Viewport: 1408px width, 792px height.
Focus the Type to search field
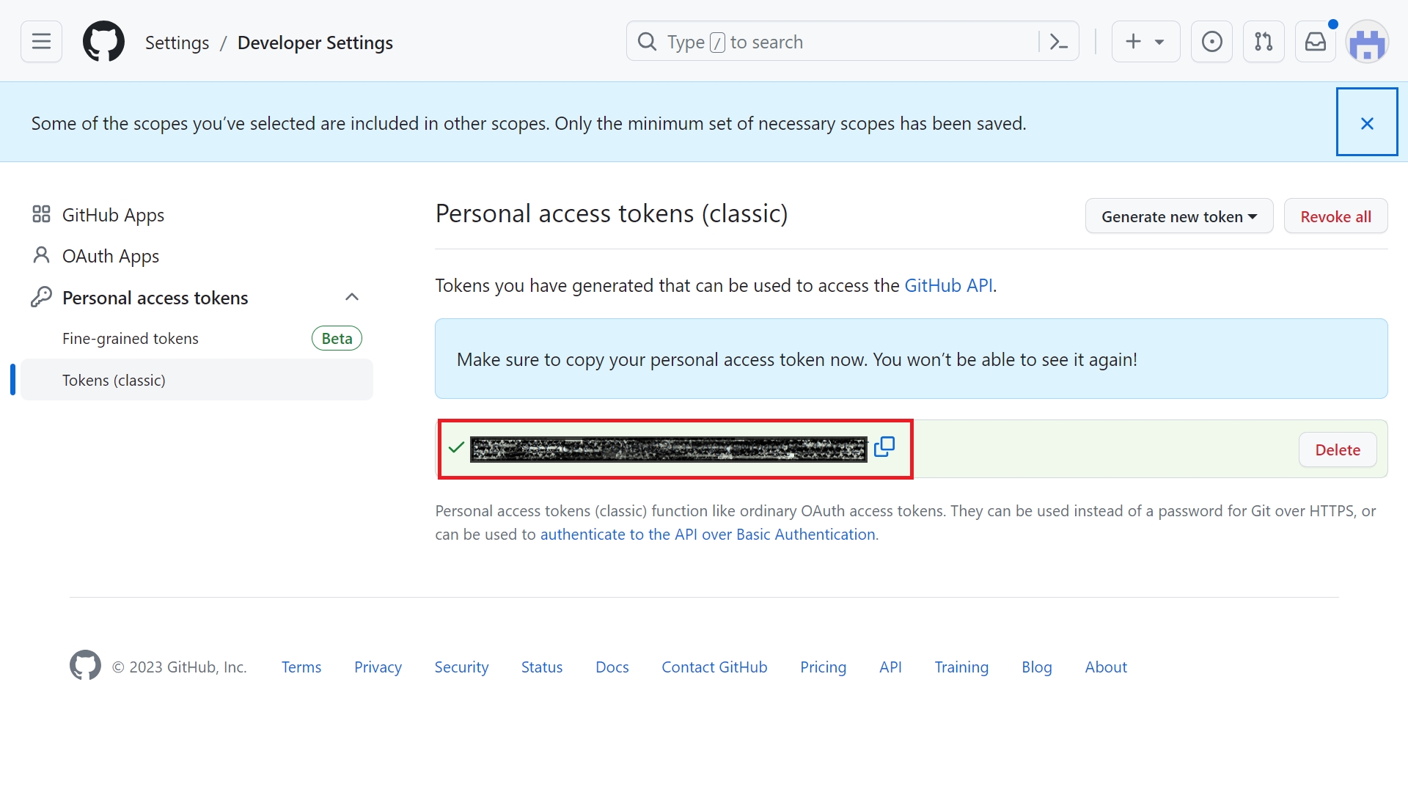836,42
